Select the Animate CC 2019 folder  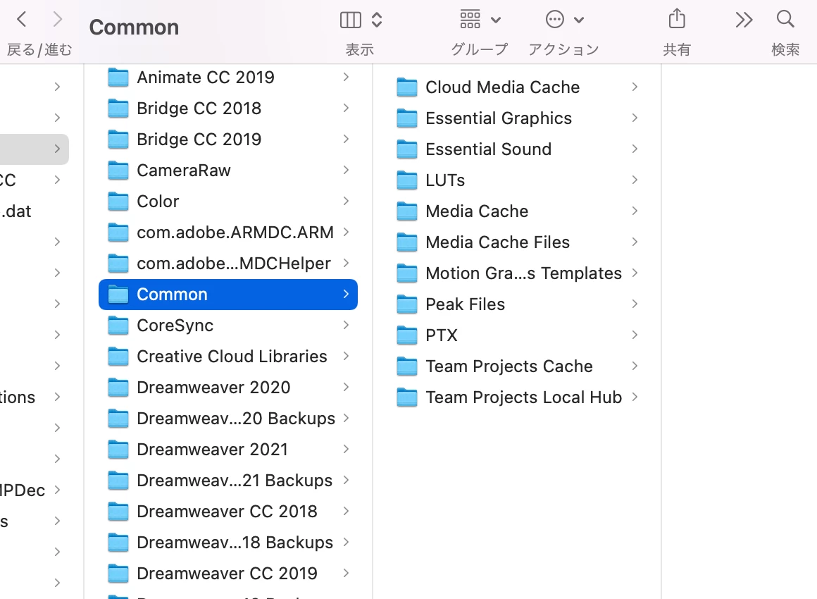[x=227, y=77]
